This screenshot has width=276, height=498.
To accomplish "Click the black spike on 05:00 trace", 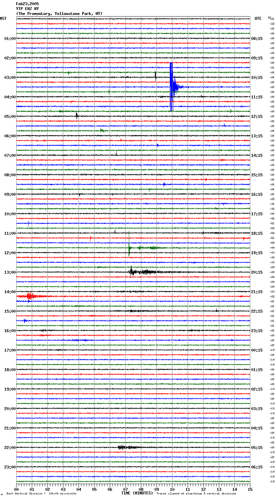I will [x=77, y=116].
